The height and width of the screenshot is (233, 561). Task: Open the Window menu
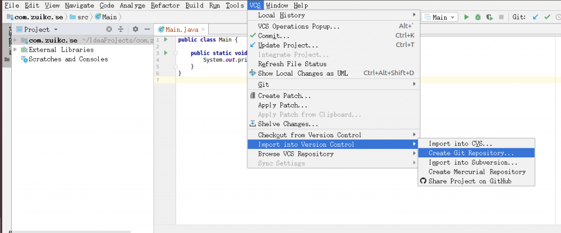click(277, 6)
